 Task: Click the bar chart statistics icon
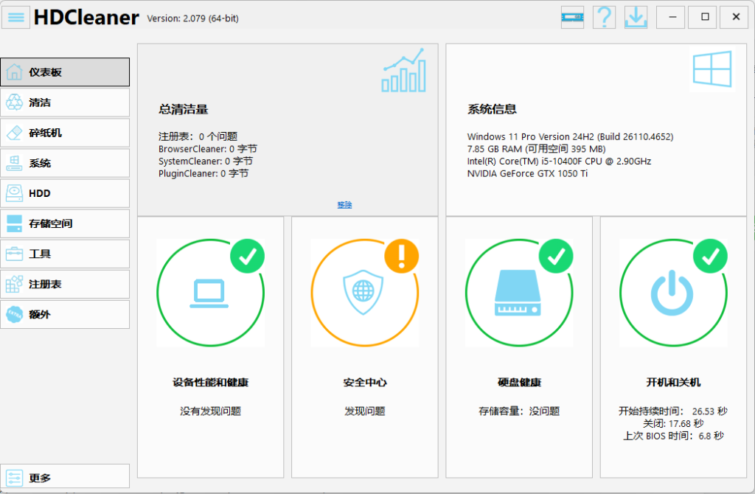click(x=403, y=71)
